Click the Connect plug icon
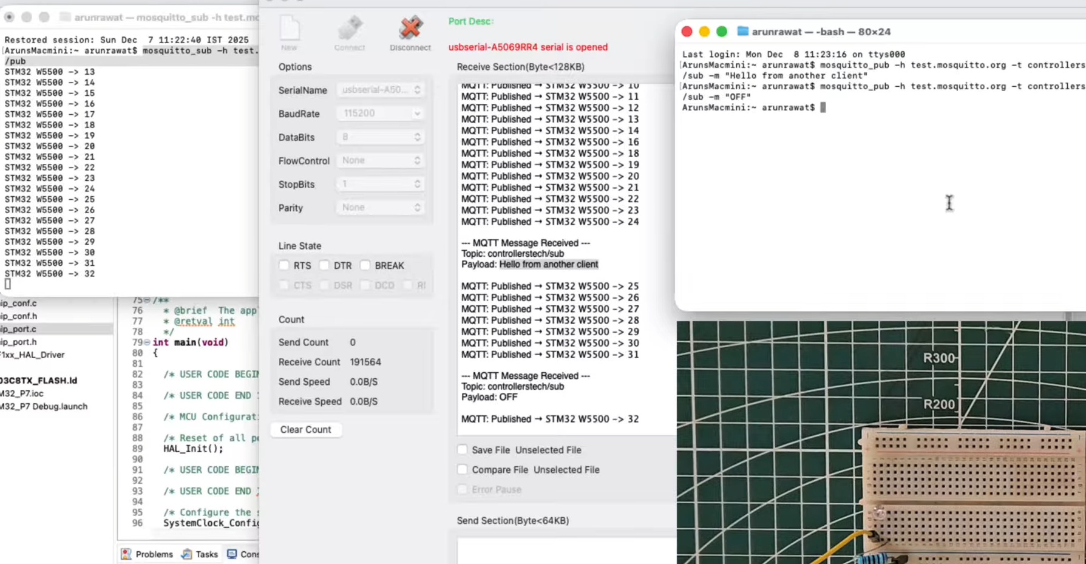 coord(350,29)
